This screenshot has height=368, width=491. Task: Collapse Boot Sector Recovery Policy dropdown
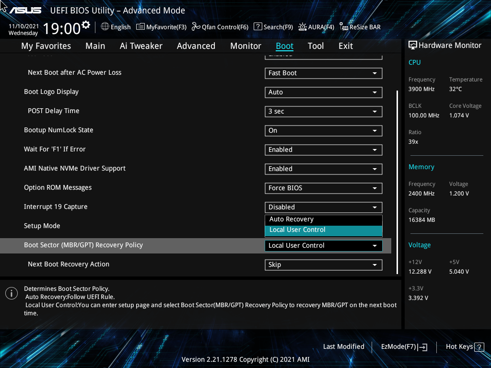[324, 246]
